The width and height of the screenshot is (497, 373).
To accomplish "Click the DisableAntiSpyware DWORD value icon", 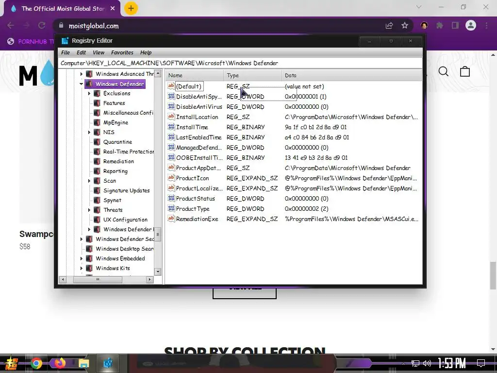I will pyautogui.click(x=171, y=97).
